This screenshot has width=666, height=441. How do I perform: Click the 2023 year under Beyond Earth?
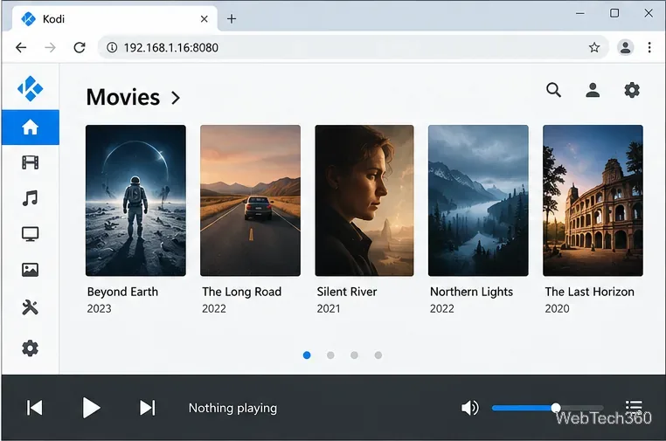[x=99, y=308]
